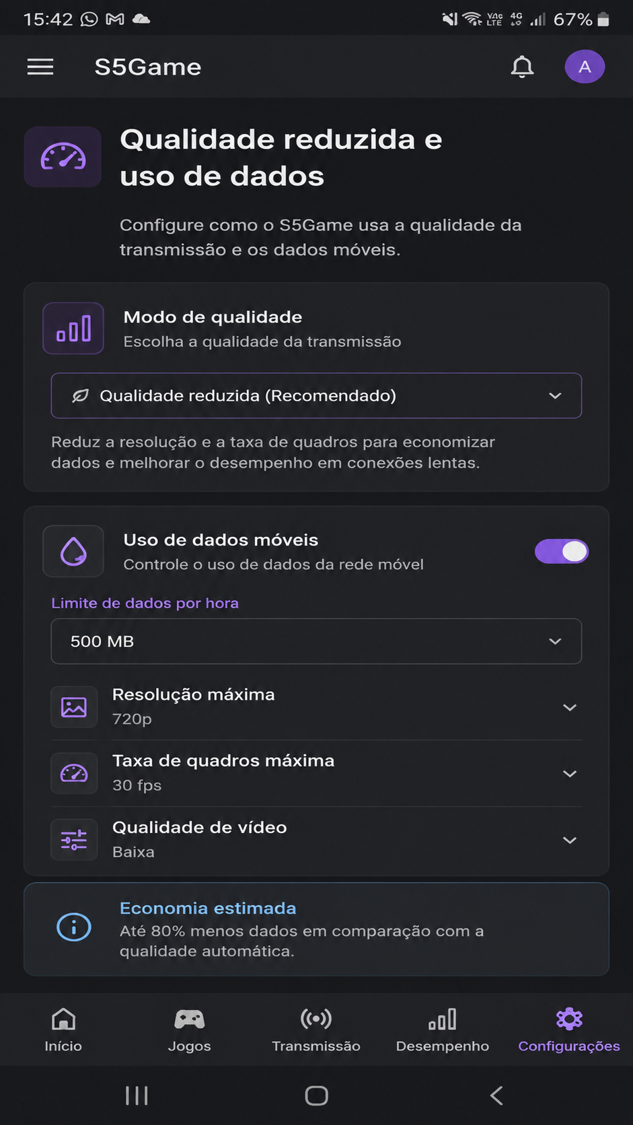The image size is (633, 1125).
Task: Tap the Qualidade de vídeo sliders icon
Action: click(74, 840)
